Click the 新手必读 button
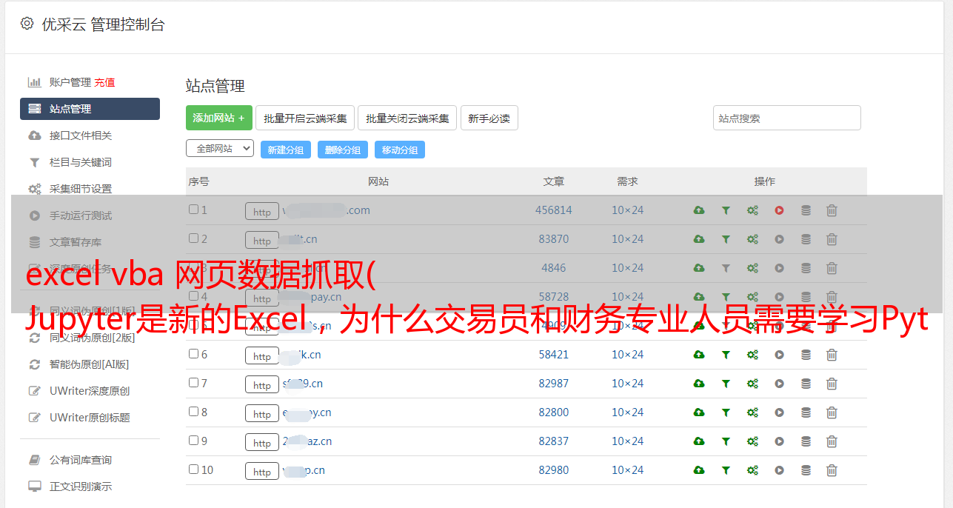 point(489,118)
